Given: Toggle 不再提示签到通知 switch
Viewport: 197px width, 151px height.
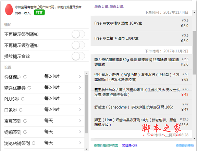Looking at the screenshot, I should 78,34.
